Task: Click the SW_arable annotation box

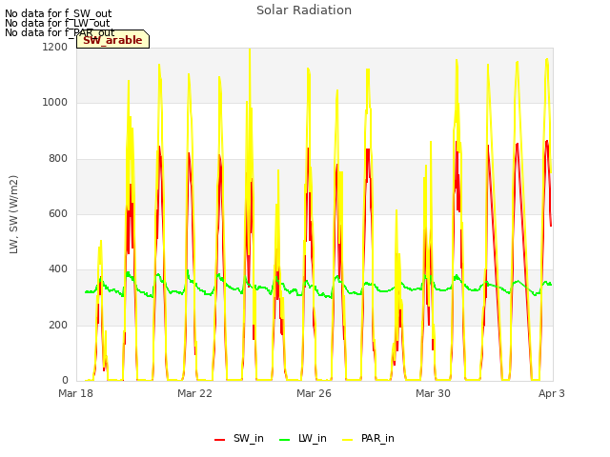Action: tap(112, 39)
